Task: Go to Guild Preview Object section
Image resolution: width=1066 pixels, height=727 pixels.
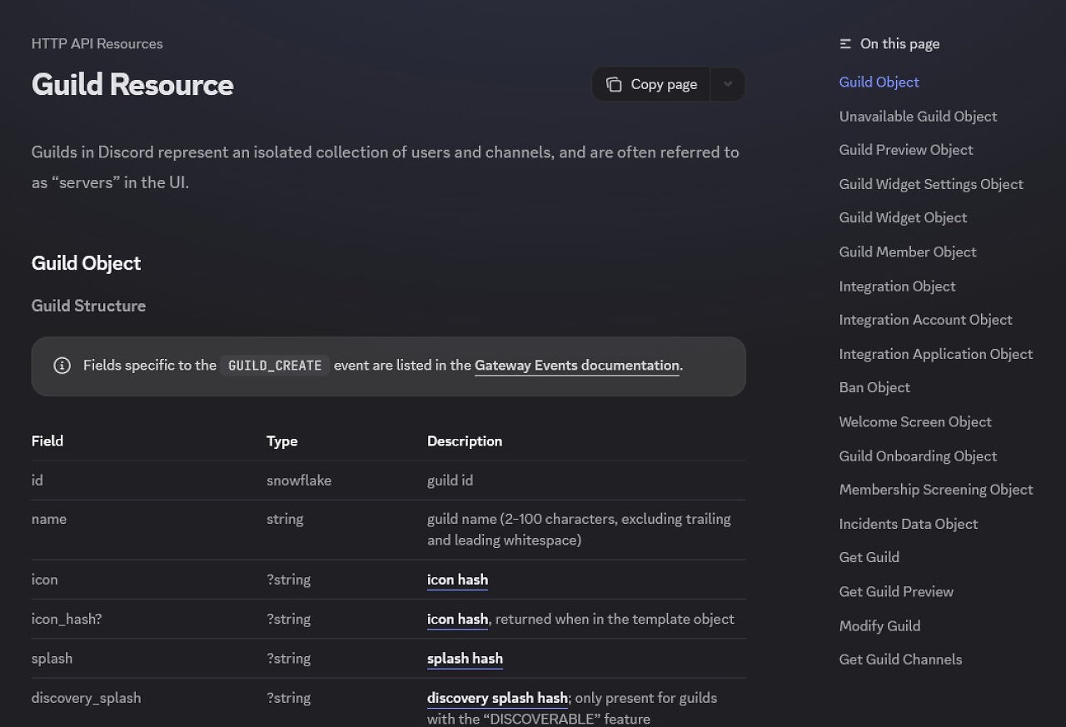Action: click(906, 150)
